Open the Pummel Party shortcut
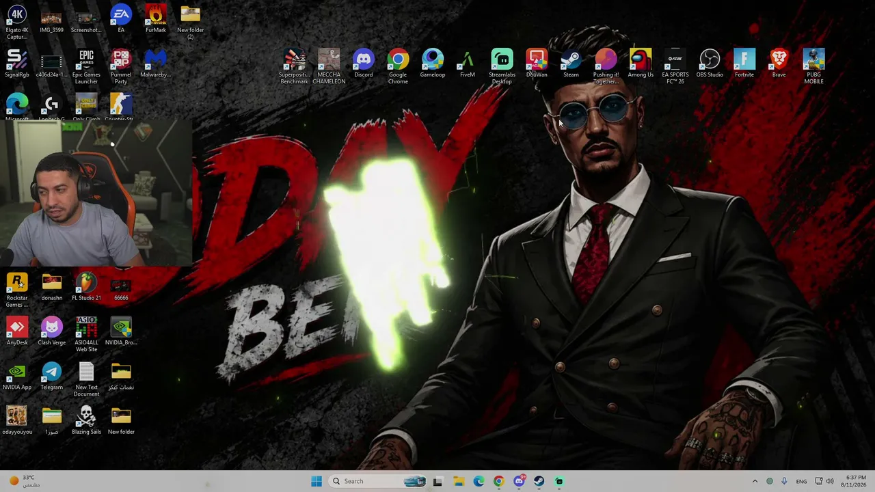875x492 pixels. 121,67
